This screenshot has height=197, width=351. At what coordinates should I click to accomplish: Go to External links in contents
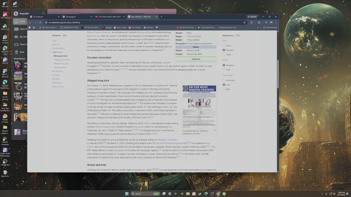(x=58, y=86)
